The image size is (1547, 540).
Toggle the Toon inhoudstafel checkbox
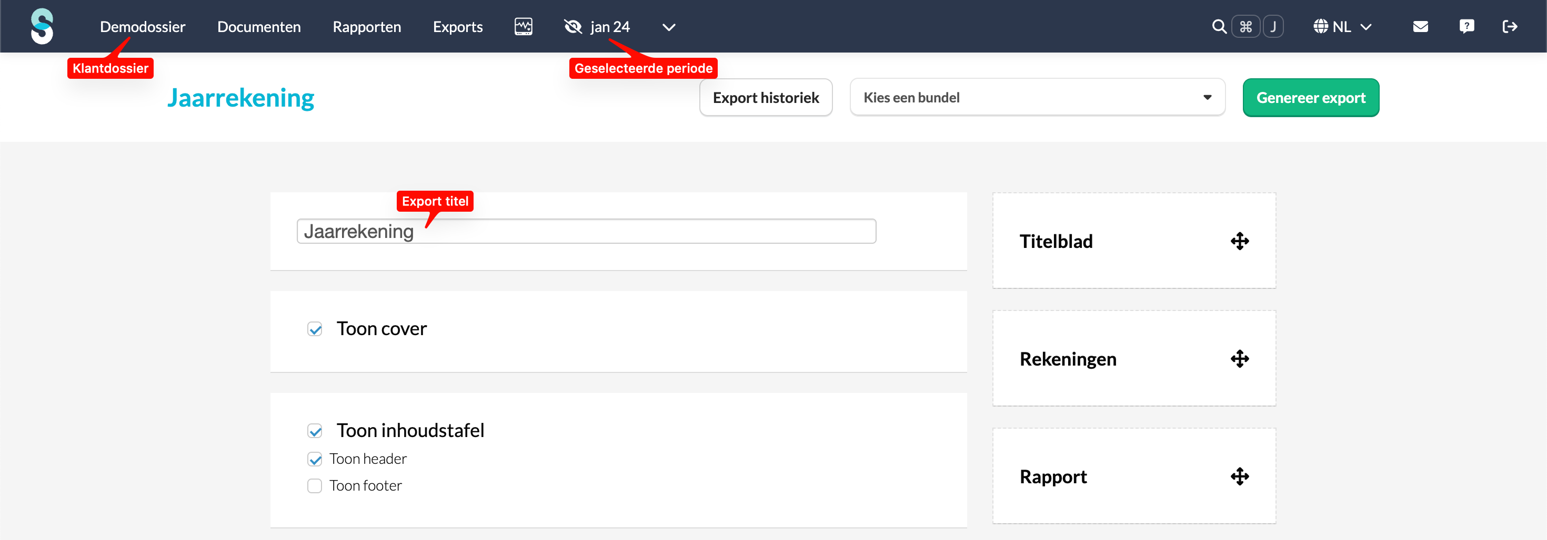315,431
